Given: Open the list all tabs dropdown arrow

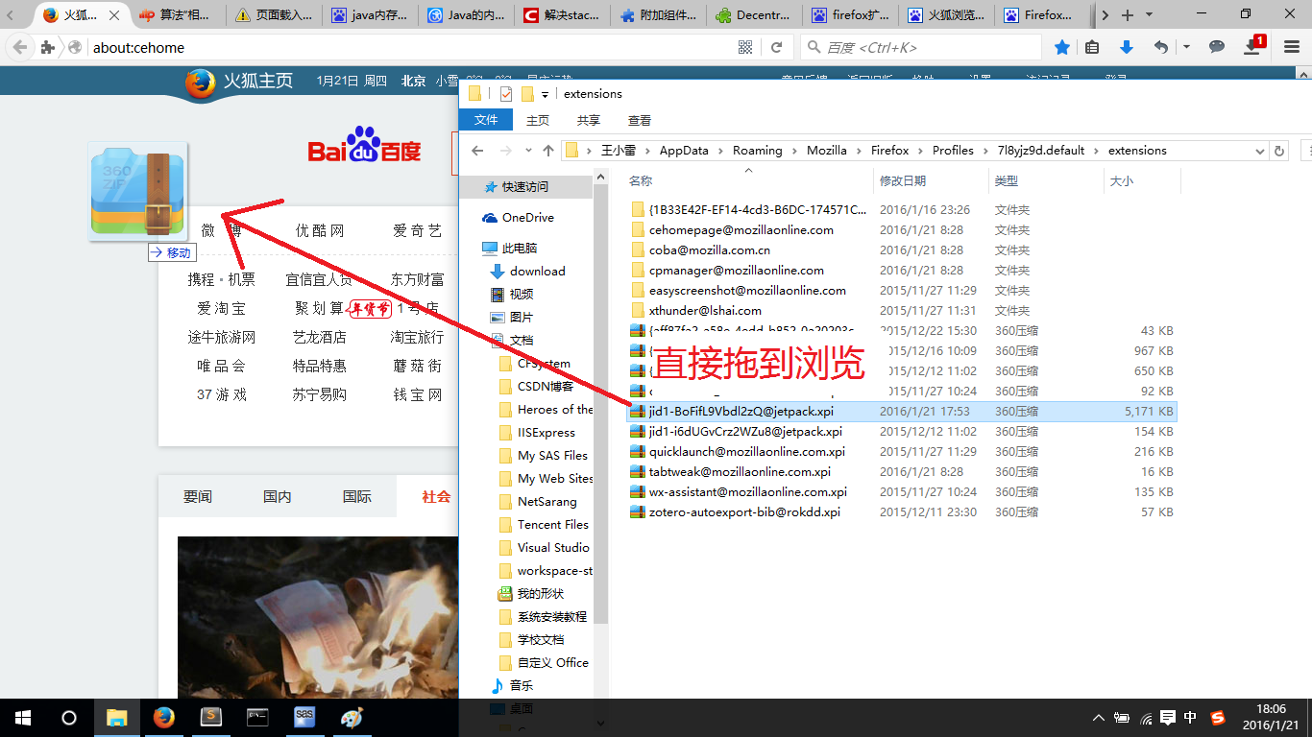Looking at the screenshot, I should pos(1152,15).
